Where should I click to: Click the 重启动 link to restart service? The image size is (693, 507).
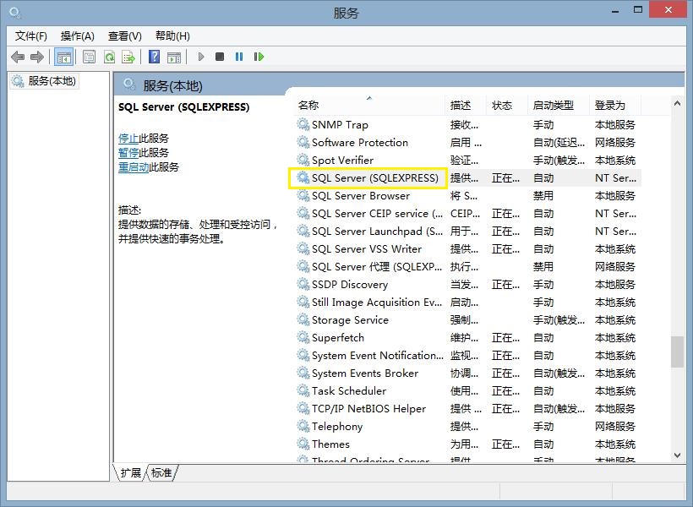point(134,167)
